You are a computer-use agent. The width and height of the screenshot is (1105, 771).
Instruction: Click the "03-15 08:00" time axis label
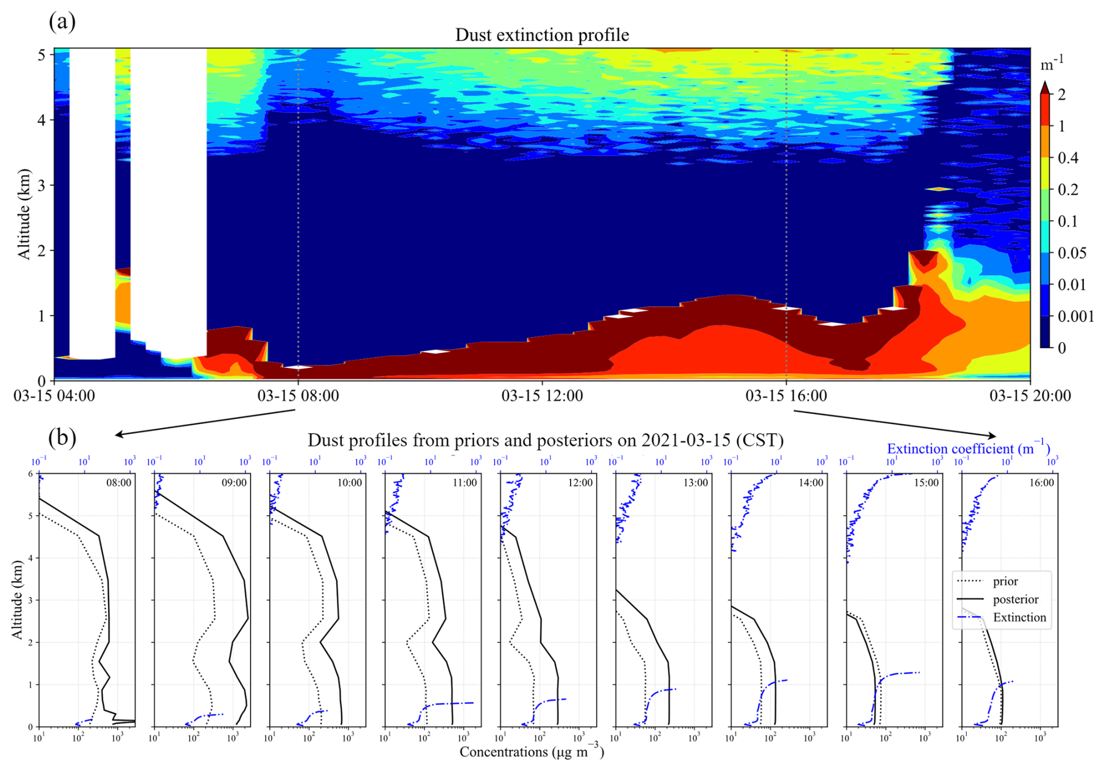coord(298,396)
